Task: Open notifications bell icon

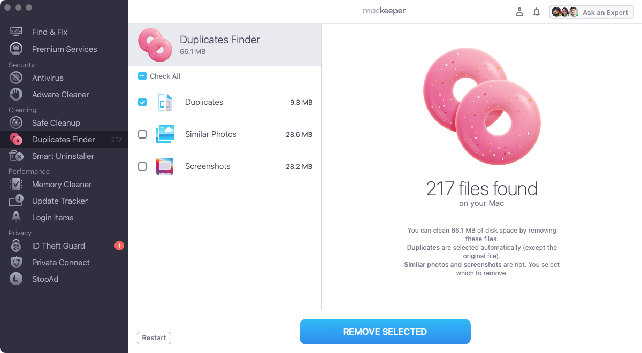Action: (537, 12)
